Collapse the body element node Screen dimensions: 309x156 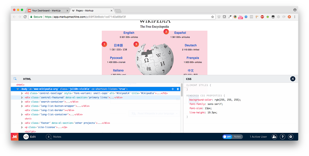pyautogui.click(x=18, y=89)
